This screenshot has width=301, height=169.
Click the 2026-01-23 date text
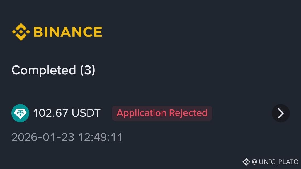coord(43,137)
